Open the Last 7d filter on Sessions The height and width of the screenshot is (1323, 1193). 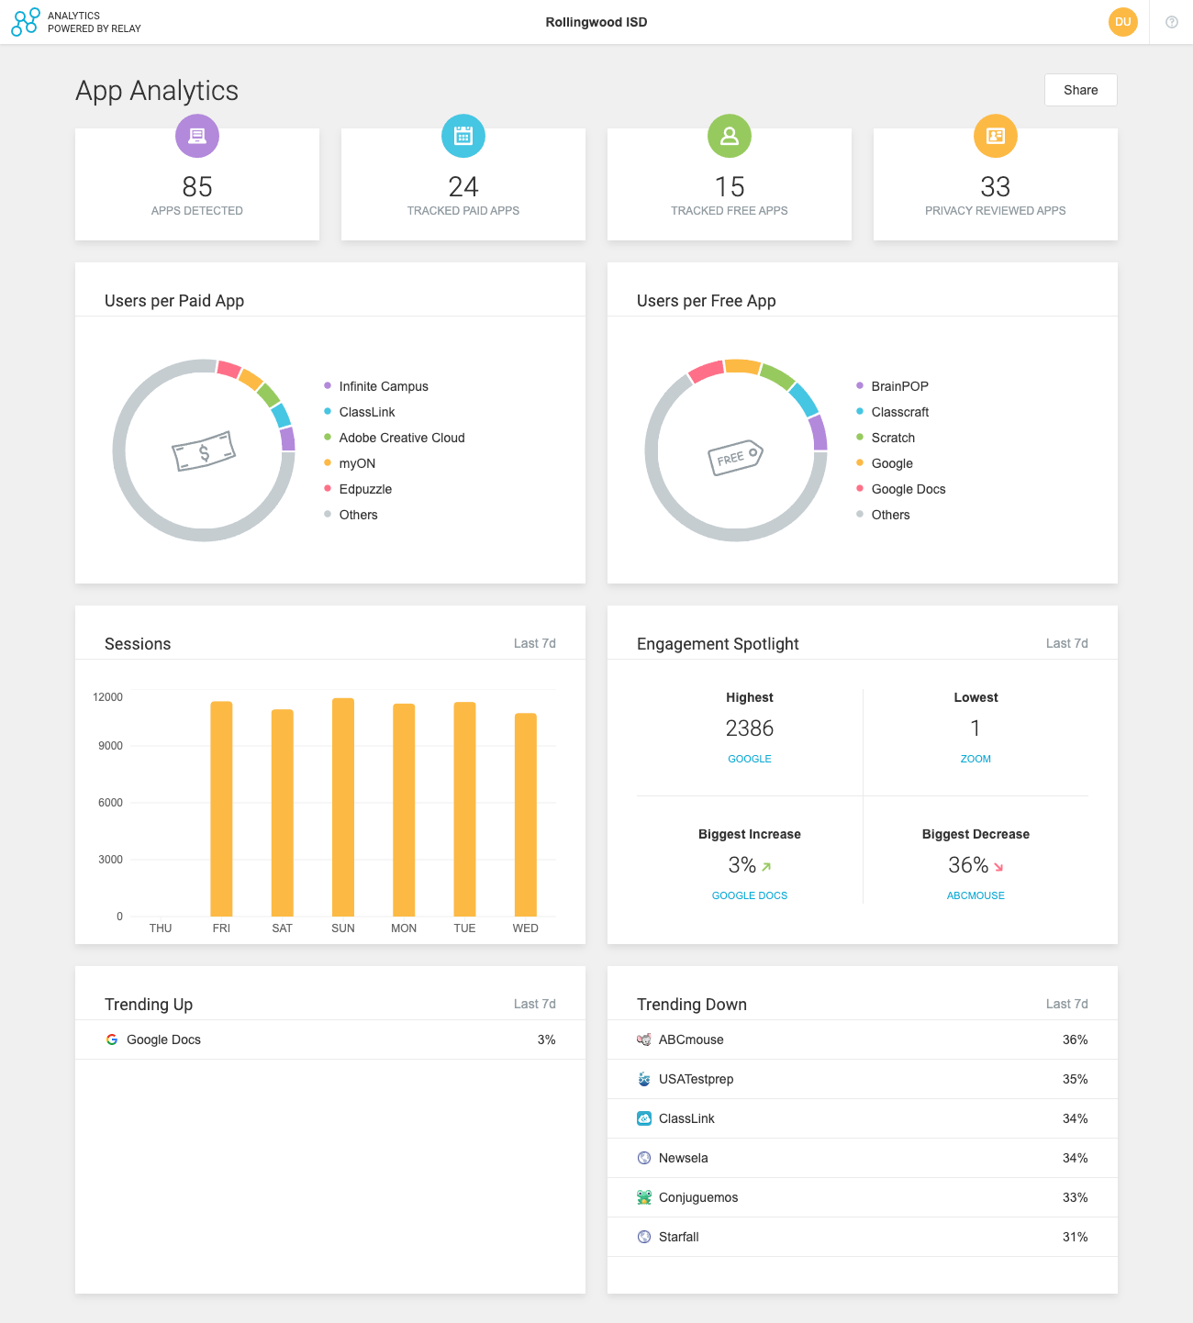(x=535, y=644)
